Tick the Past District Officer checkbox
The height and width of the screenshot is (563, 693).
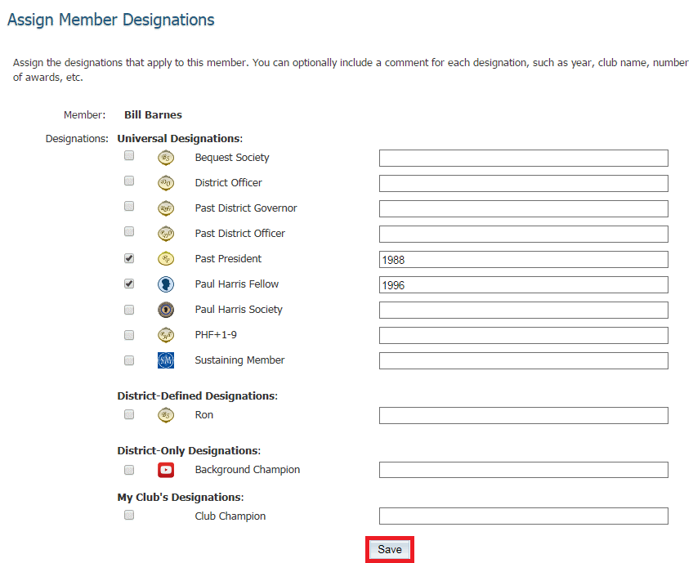coord(129,233)
